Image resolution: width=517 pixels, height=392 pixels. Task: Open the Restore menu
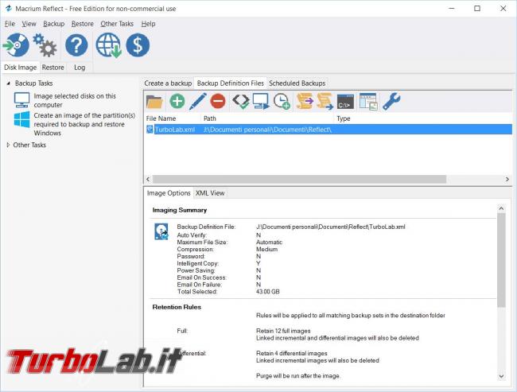(83, 24)
